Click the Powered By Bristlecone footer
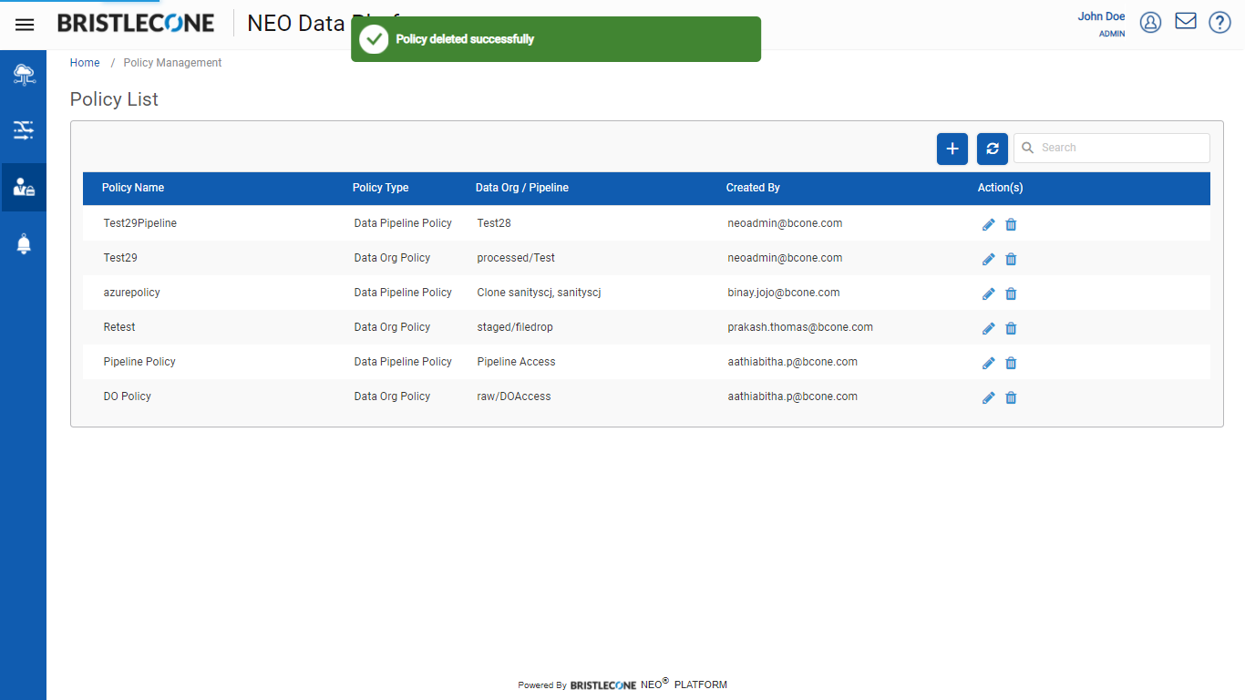The width and height of the screenshot is (1245, 700). pyautogui.click(x=622, y=685)
